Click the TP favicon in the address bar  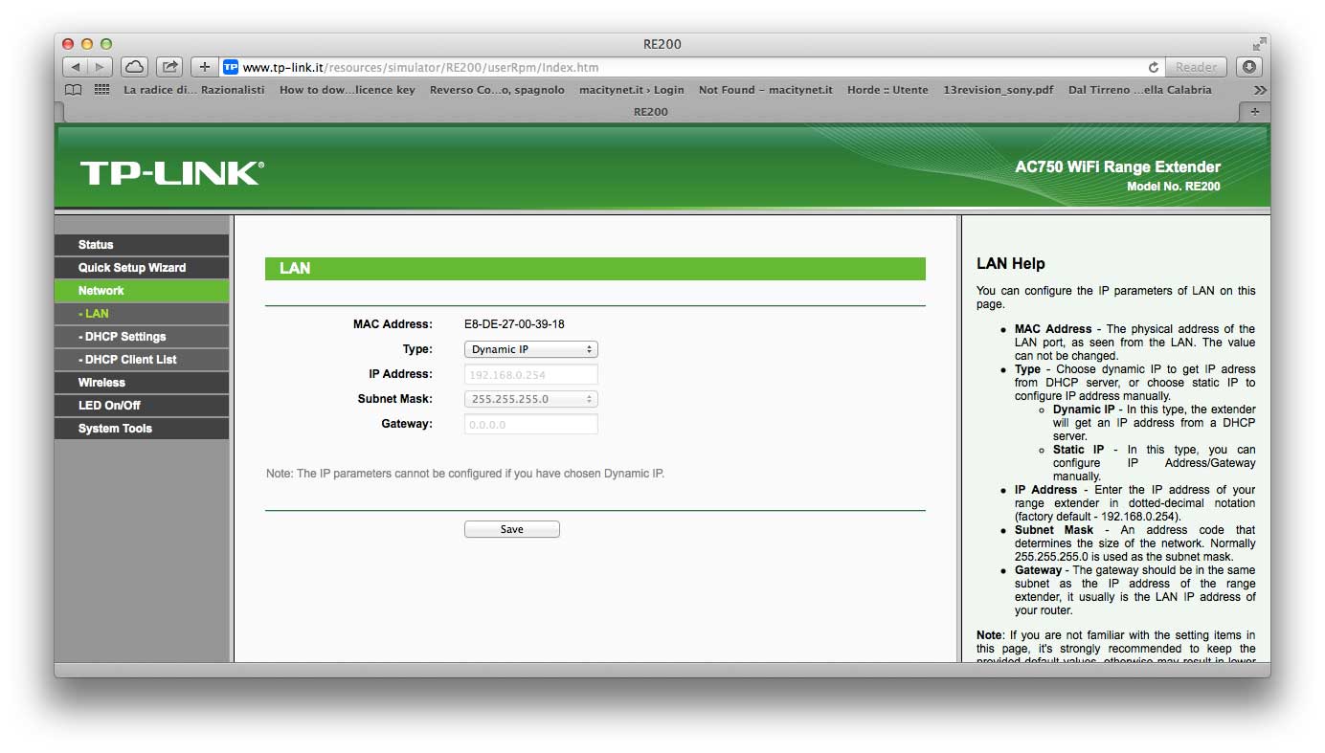click(231, 67)
